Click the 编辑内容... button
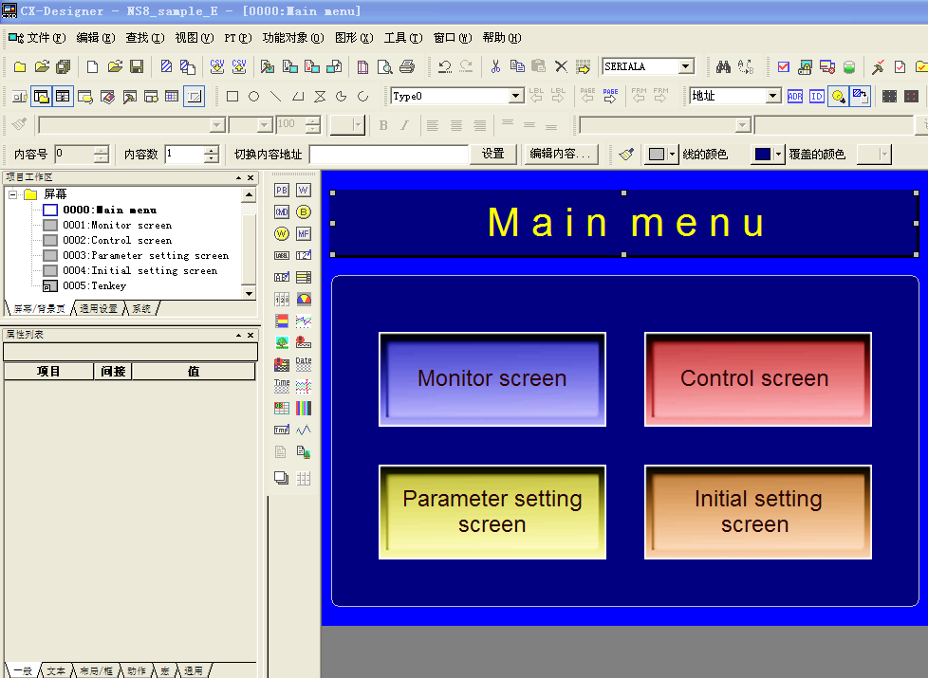The image size is (928, 678). pyautogui.click(x=561, y=154)
